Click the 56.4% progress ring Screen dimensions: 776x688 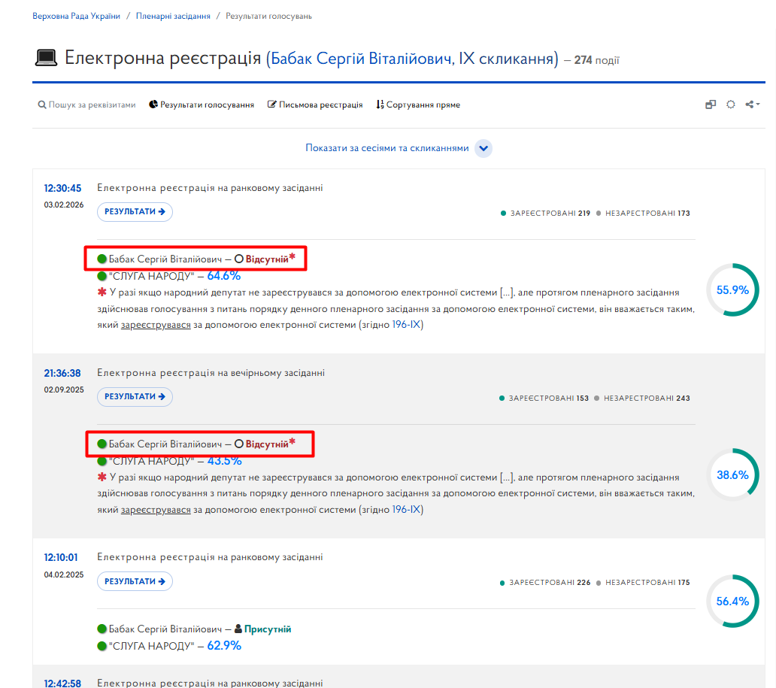732,601
